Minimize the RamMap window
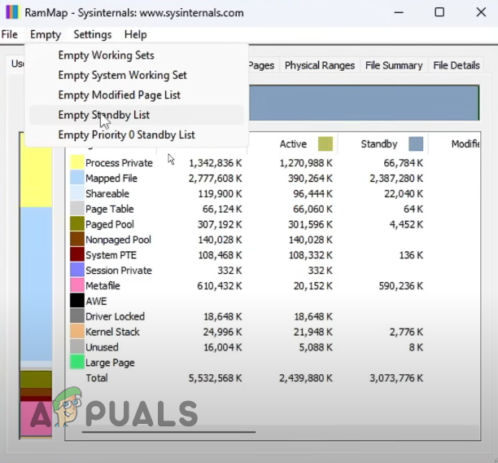The height and width of the screenshot is (463, 498). [x=399, y=12]
